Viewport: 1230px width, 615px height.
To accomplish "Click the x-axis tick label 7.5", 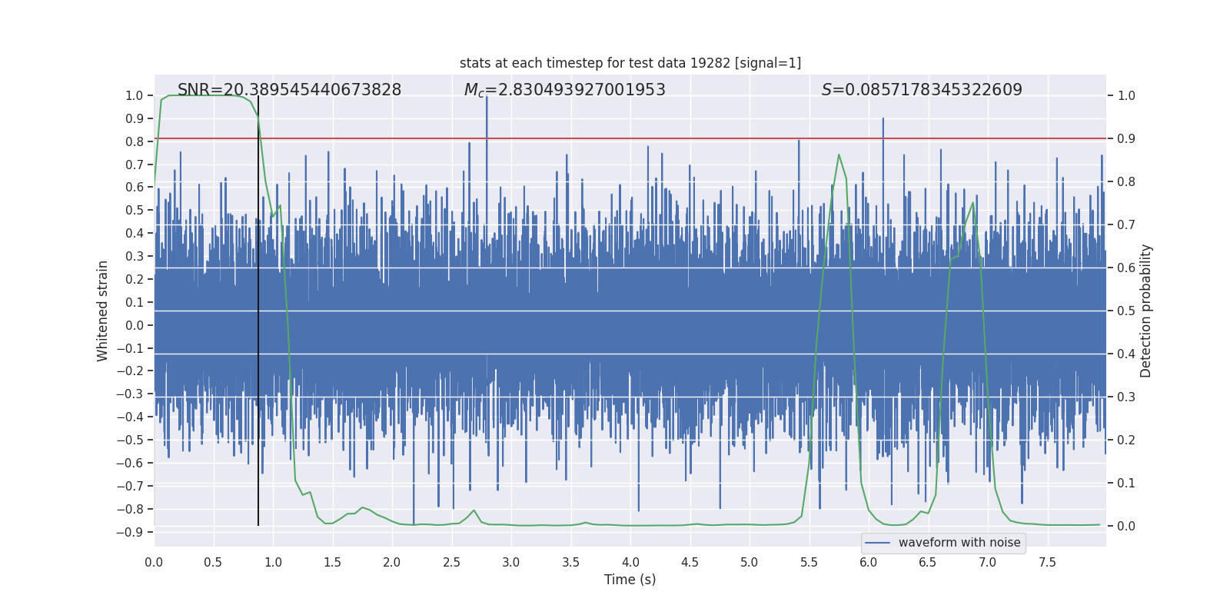I will [x=1047, y=562].
